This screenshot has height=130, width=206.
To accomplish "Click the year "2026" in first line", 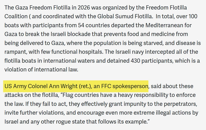I will point(84,8).
